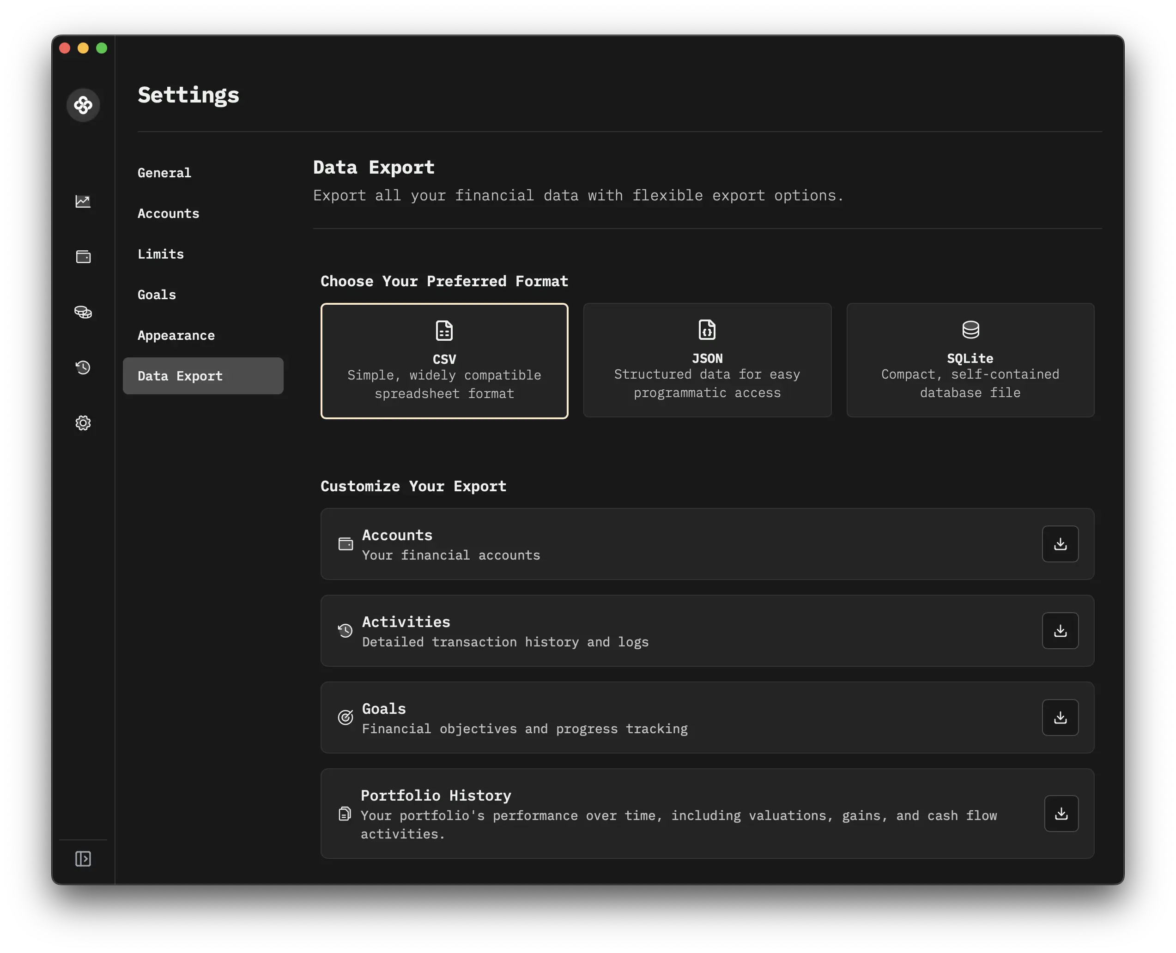Viewport: 1176px width, 953px height.
Task: Click the Portfolio History download icon
Action: point(1060,813)
